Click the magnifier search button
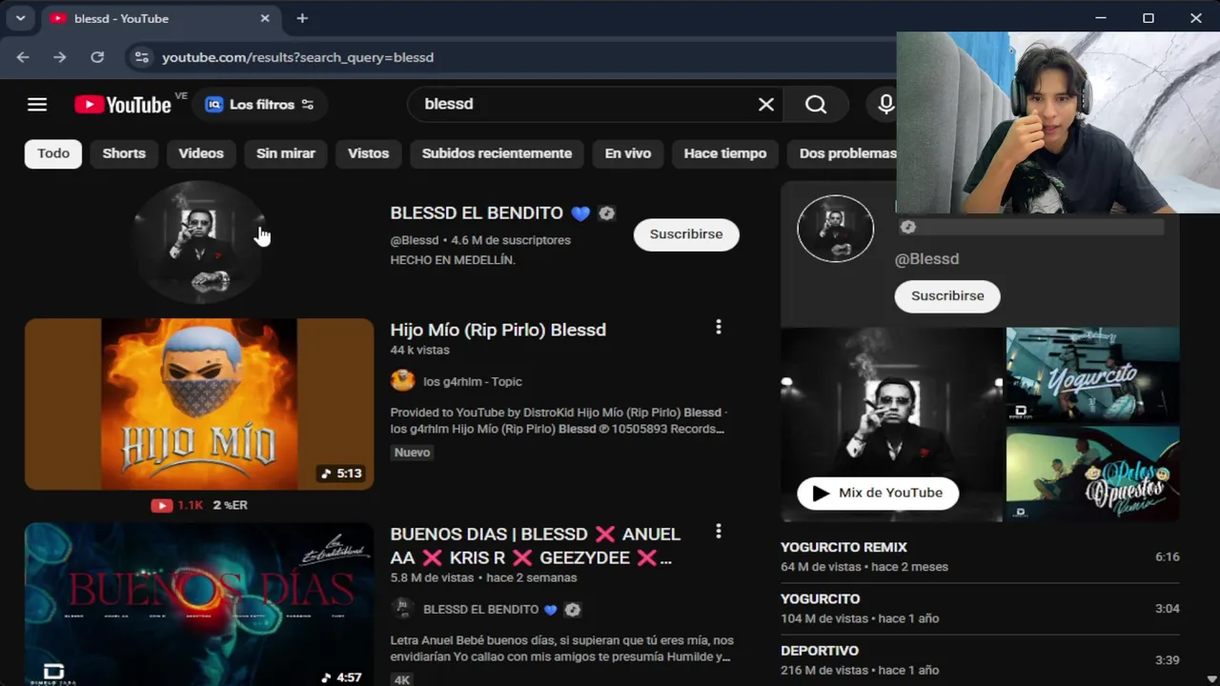The width and height of the screenshot is (1220, 686). 816,105
